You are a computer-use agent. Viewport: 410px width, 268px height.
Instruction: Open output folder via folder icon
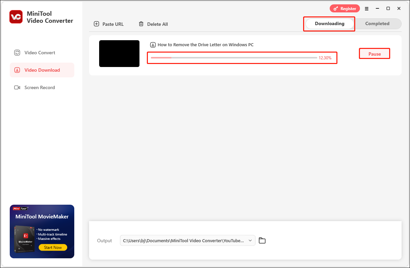[x=262, y=241]
